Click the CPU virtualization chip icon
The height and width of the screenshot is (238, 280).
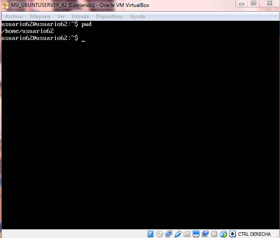tap(214, 234)
